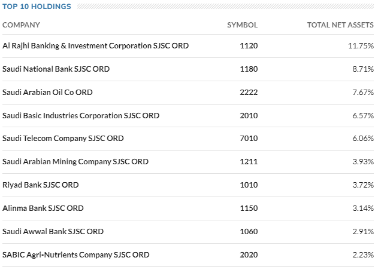Click symbol 2020
Screen dimensions: 378x270
pos(249,255)
